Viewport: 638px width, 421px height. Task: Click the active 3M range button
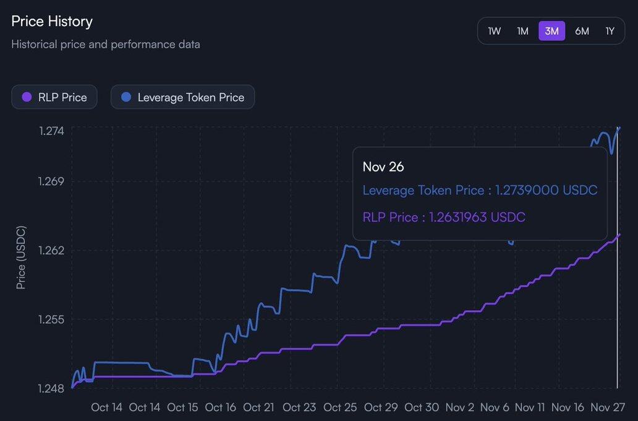(551, 31)
